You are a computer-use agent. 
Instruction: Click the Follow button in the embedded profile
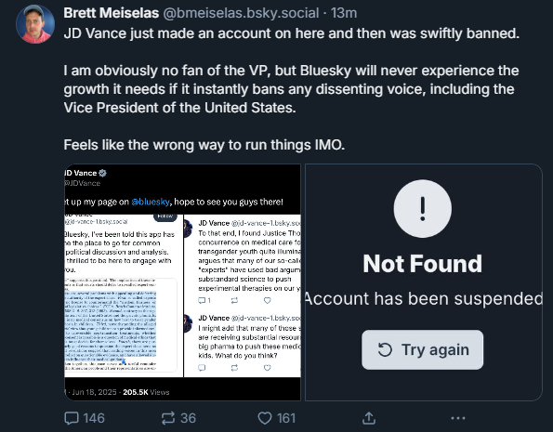pos(165,216)
